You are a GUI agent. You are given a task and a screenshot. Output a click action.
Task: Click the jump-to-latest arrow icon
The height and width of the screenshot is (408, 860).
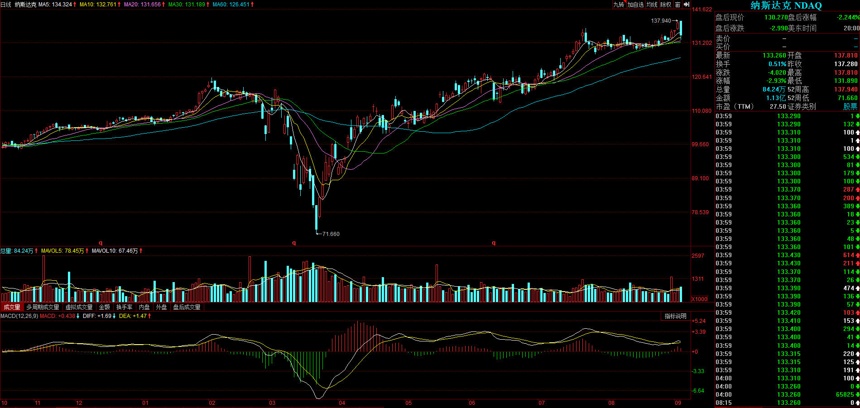[687, 5]
